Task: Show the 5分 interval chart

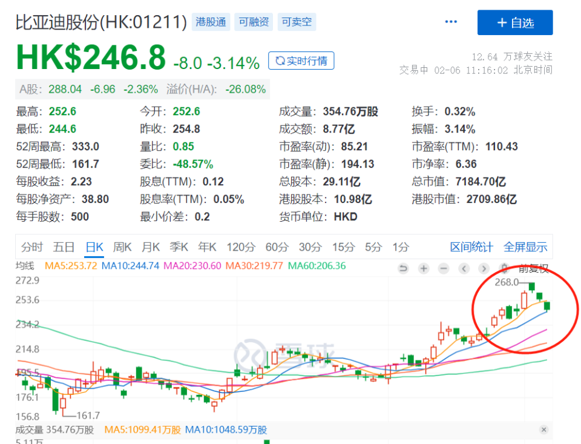Action: (x=373, y=247)
